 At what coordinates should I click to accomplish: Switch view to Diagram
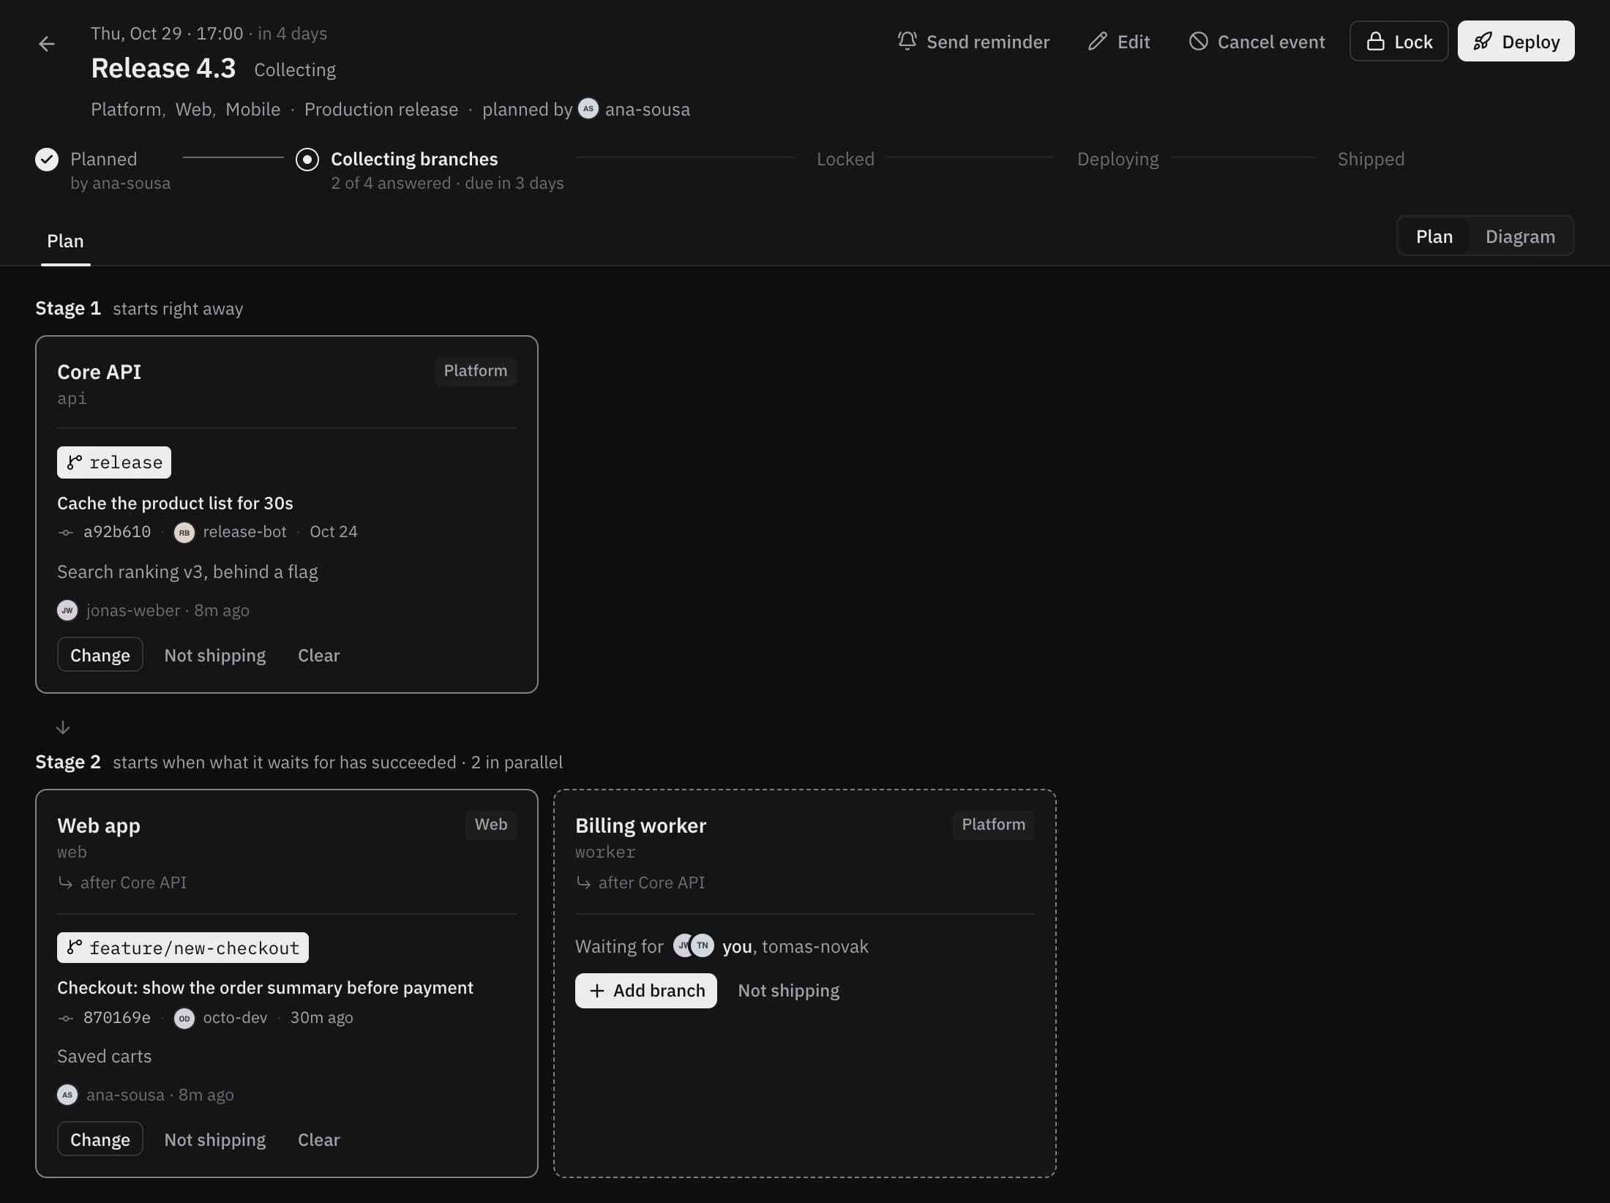pyautogui.click(x=1520, y=236)
